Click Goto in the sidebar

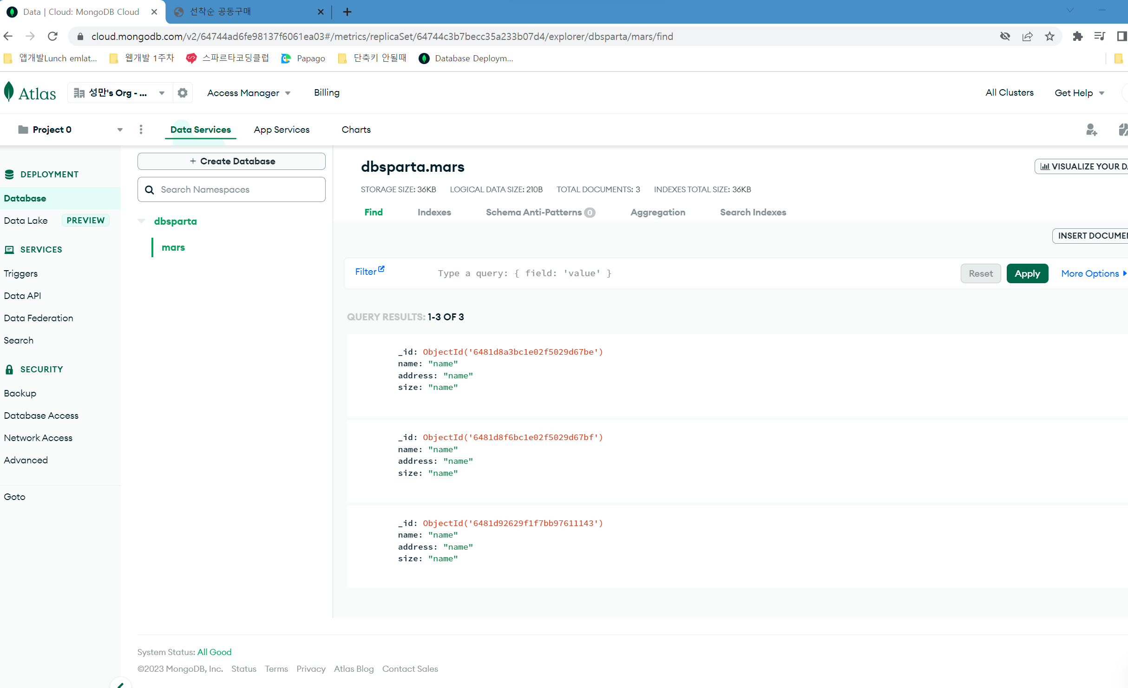(x=14, y=497)
